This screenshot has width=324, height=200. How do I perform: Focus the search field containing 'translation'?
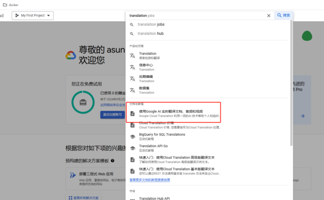[196, 16]
